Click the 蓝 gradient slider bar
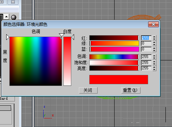 pos(114,49)
